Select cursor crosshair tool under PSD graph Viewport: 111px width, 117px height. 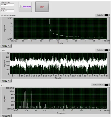pos(3,116)
